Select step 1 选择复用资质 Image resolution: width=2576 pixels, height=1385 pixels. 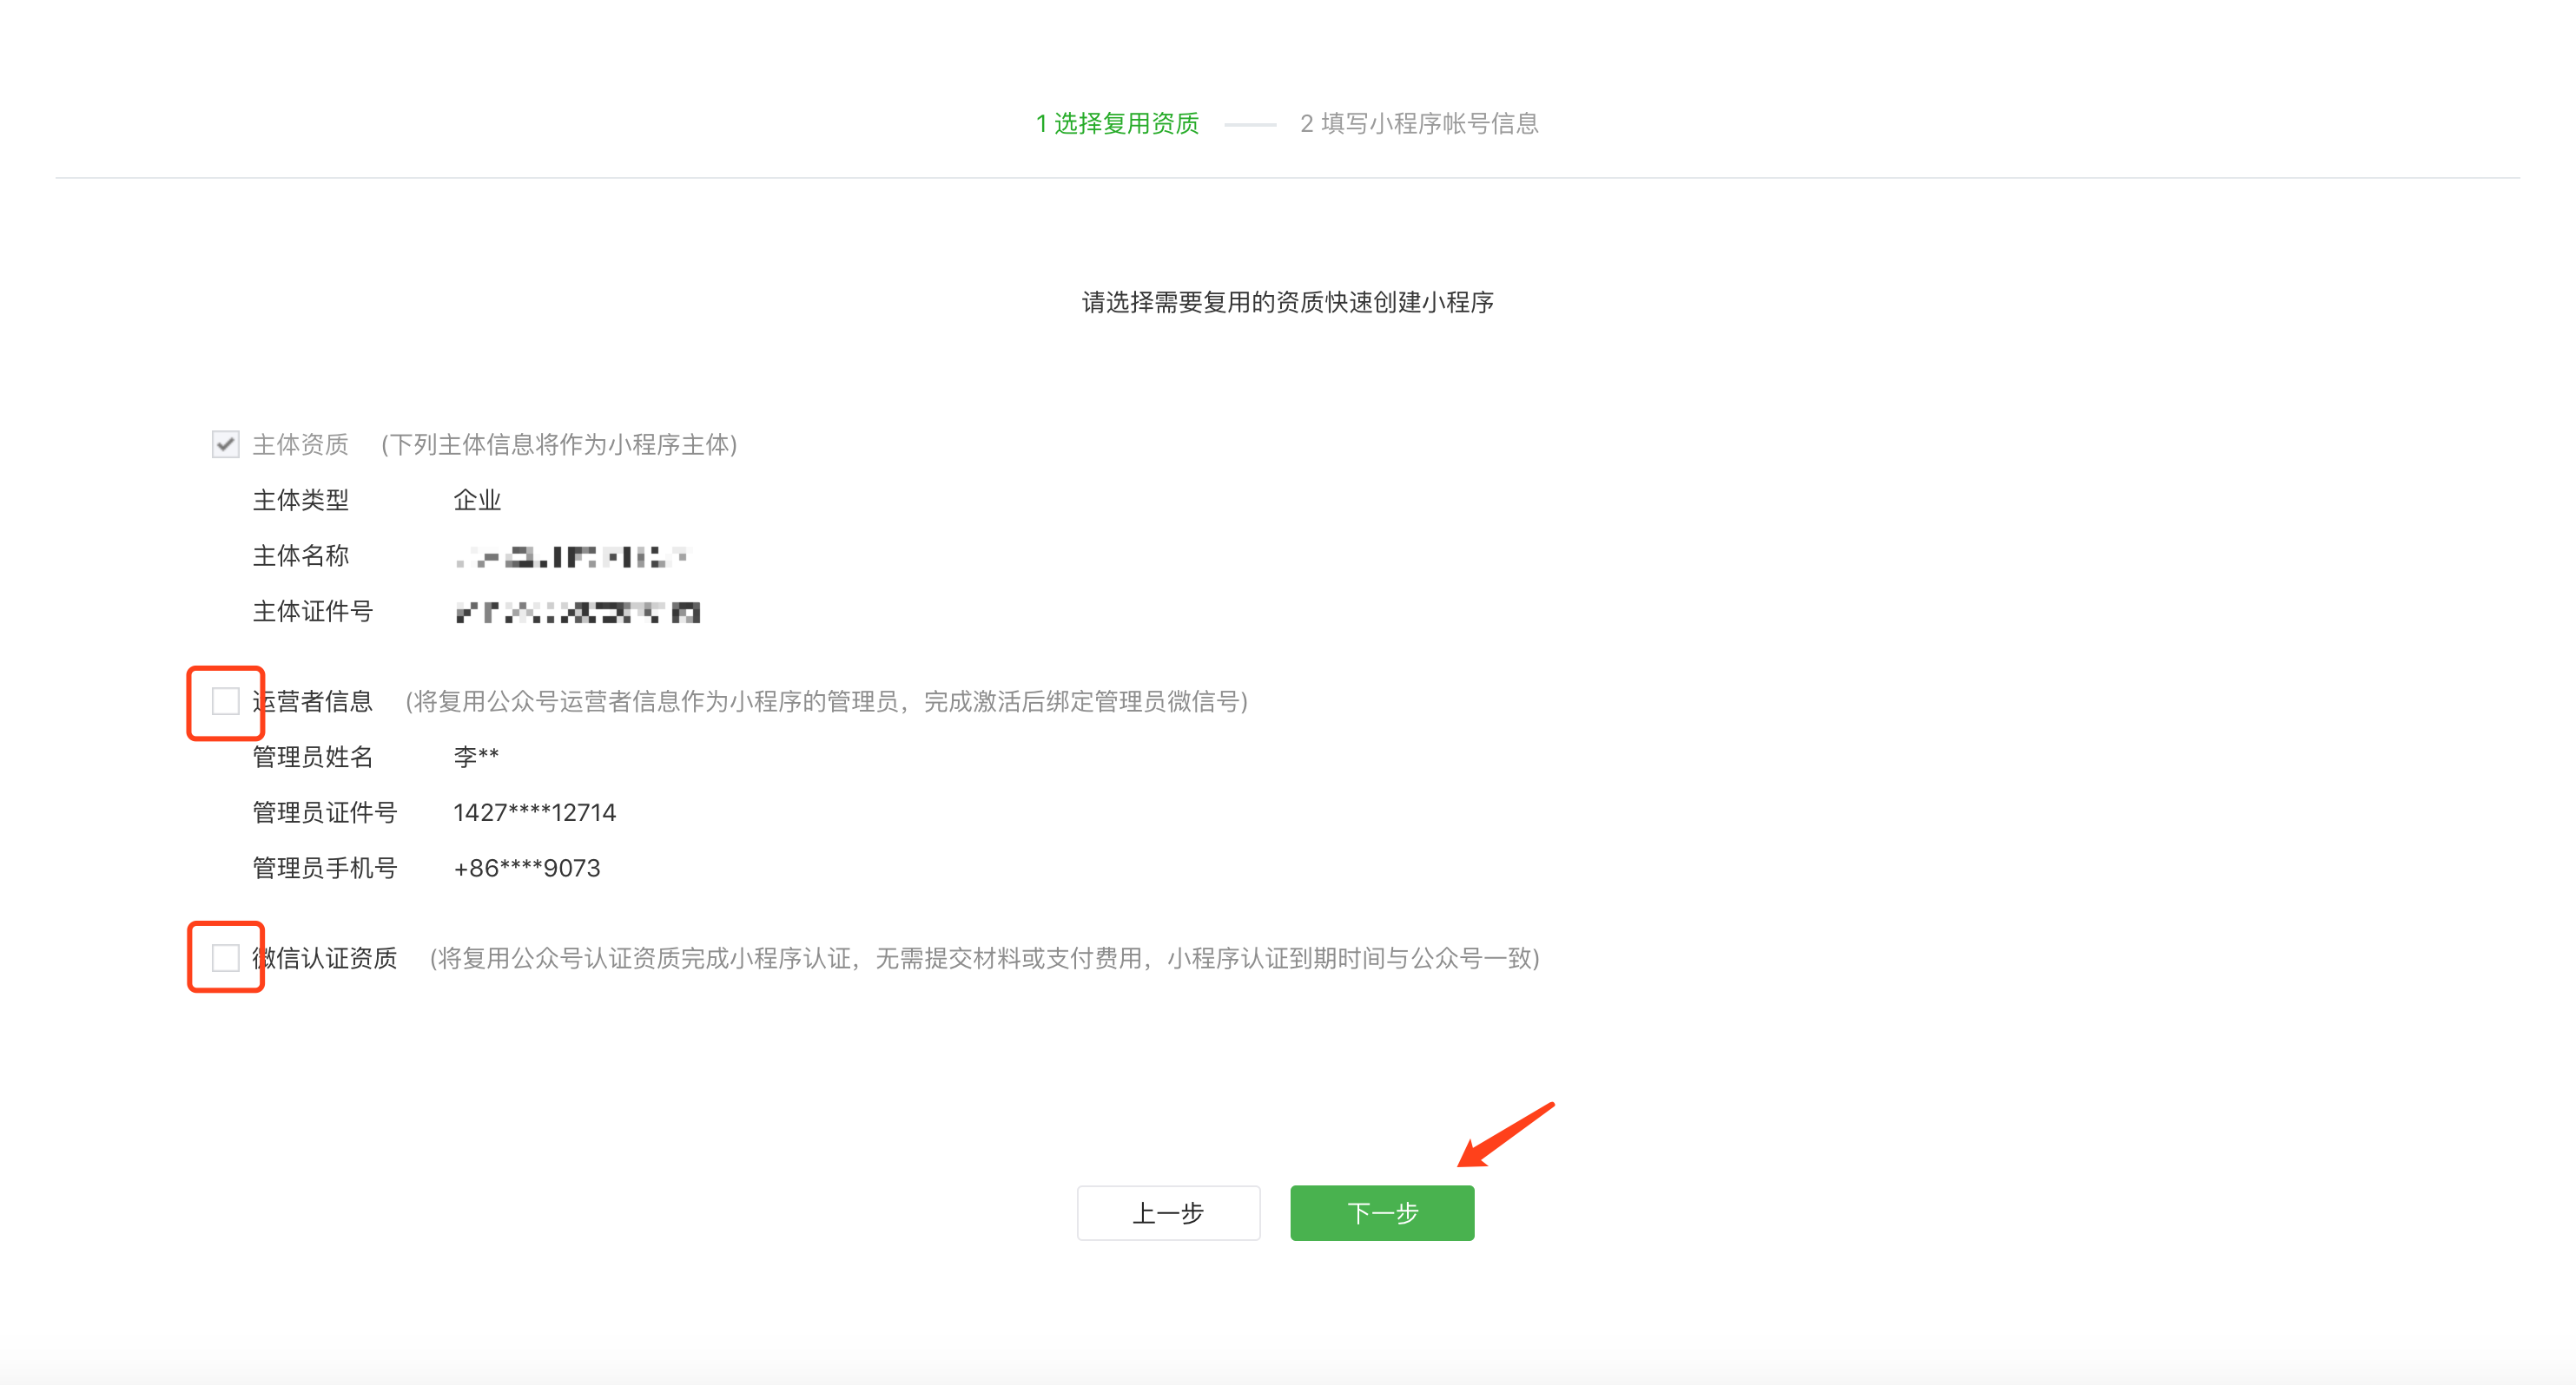tap(1117, 124)
